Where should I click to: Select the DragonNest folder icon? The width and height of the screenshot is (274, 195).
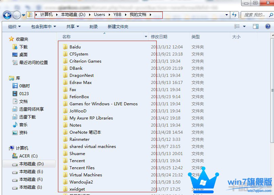pyautogui.click(x=65, y=75)
